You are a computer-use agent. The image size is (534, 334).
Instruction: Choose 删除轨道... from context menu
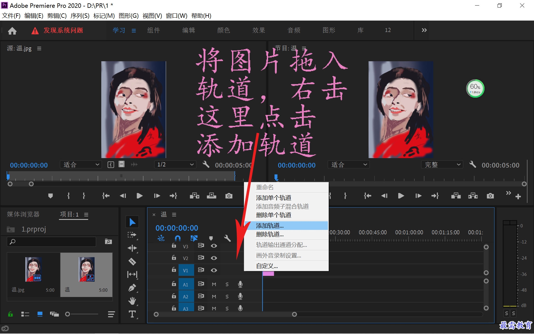coord(286,234)
